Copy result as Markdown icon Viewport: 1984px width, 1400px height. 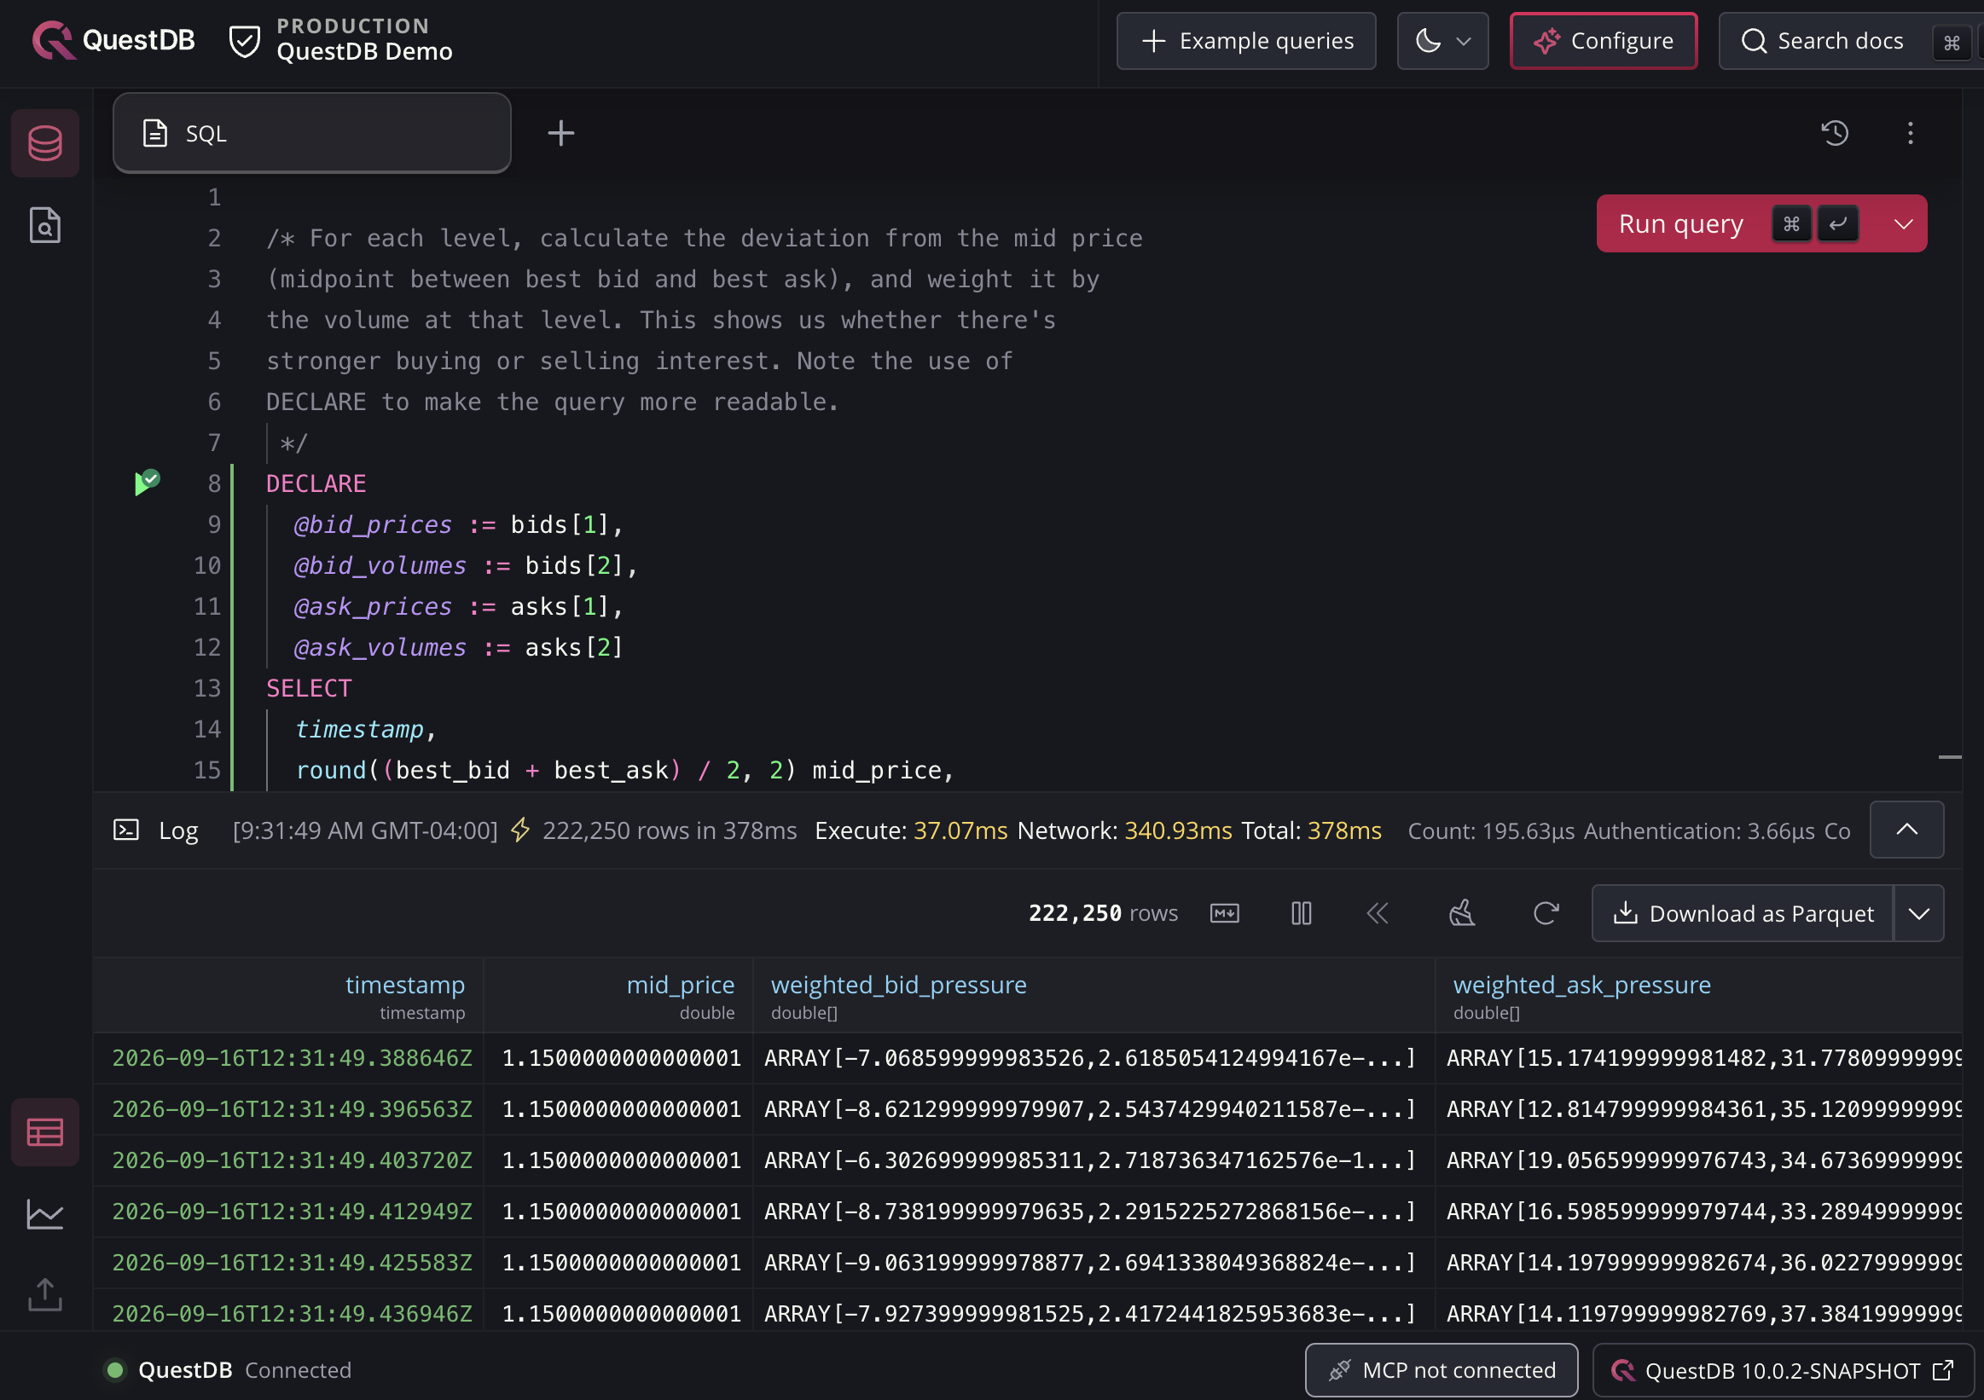coord(1225,913)
